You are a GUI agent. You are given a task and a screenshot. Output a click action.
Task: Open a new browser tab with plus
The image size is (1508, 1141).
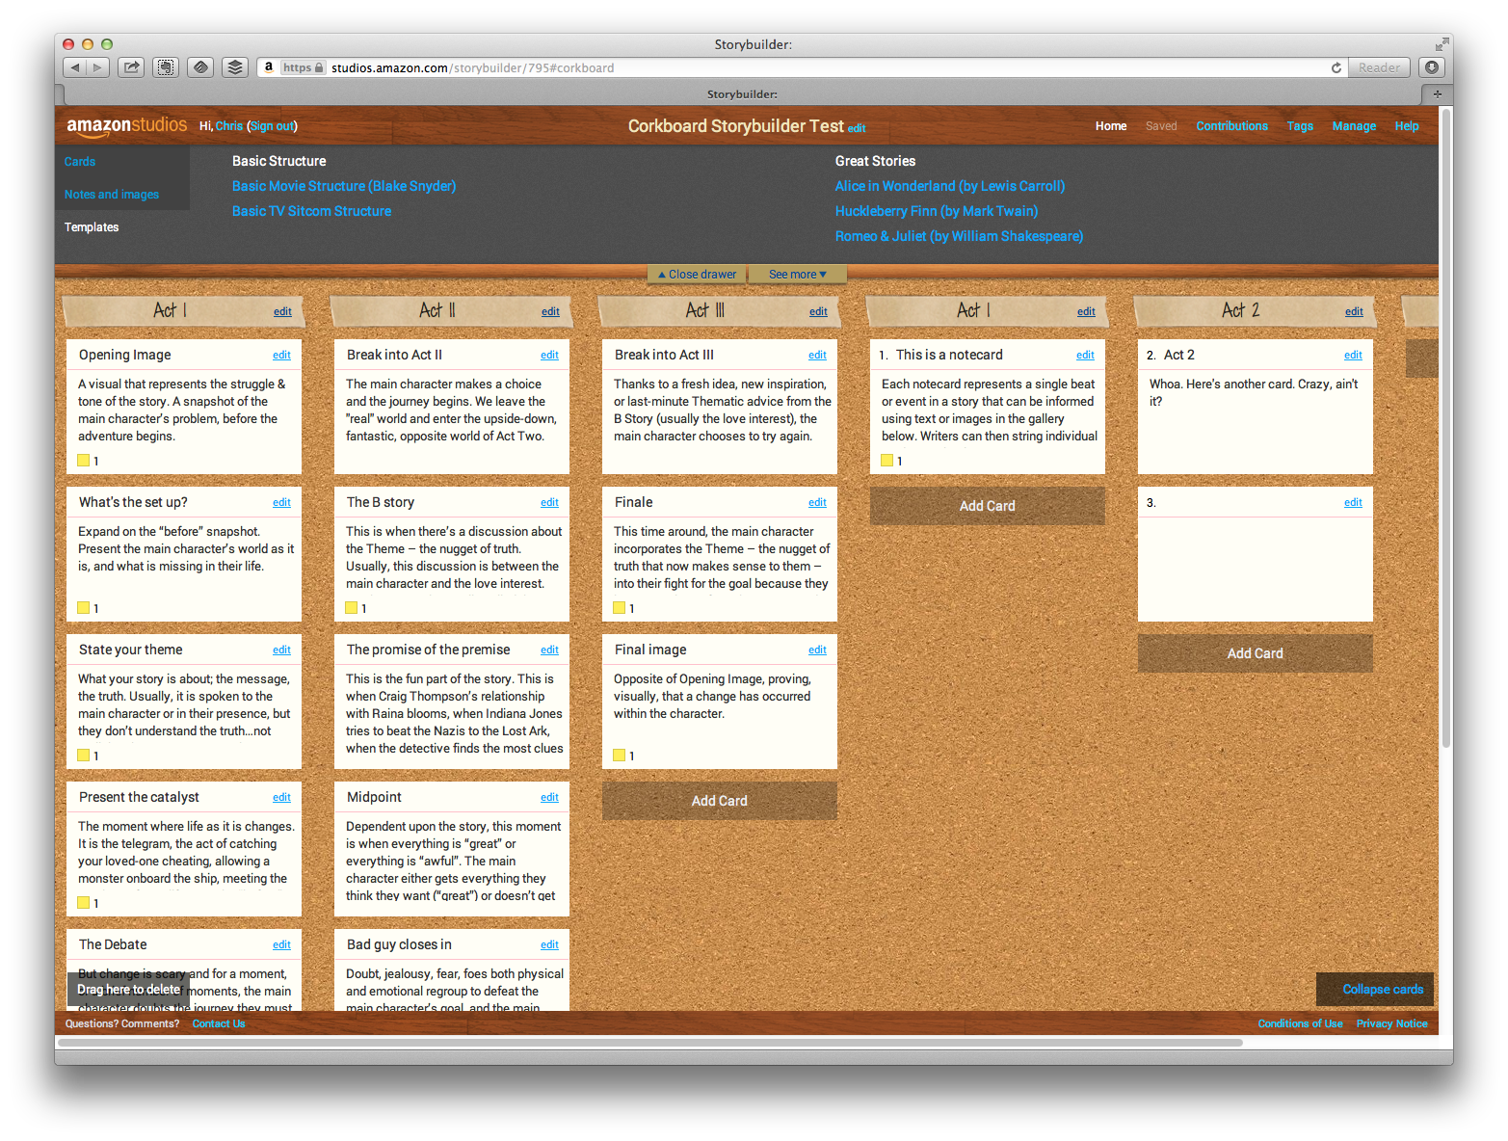pyautogui.click(x=1437, y=93)
